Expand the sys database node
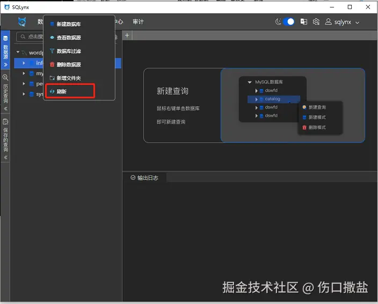Screen dimensions: 378x304 [24, 94]
